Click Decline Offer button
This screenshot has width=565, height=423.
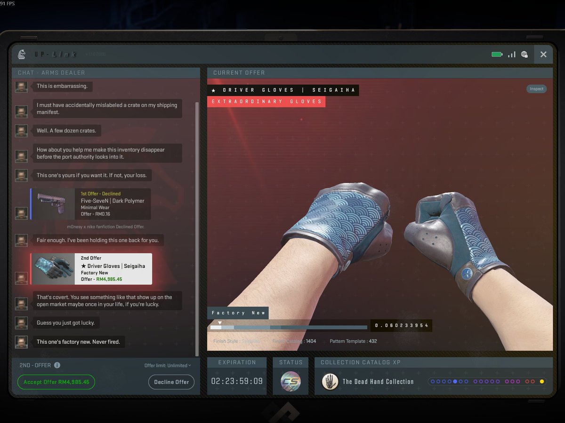(x=171, y=382)
